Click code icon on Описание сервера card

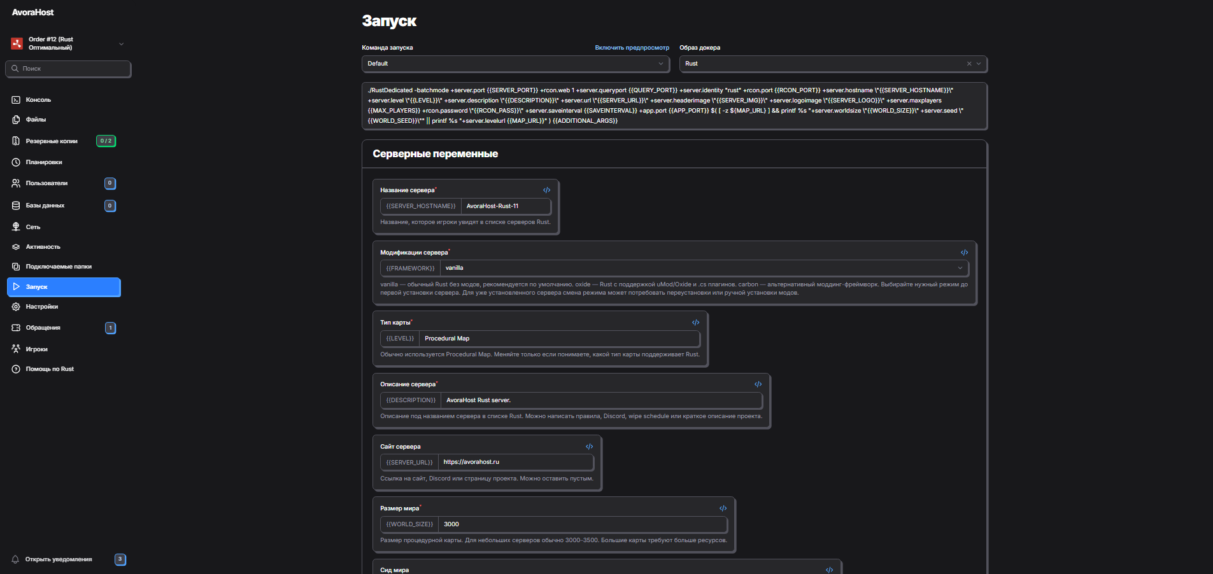pyautogui.click(x=758, y=384)
